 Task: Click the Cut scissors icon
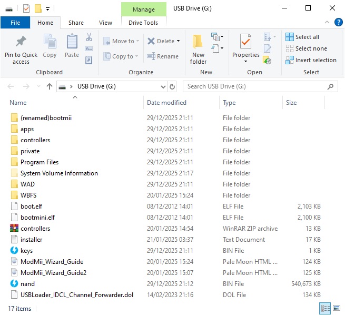[89, 37]
